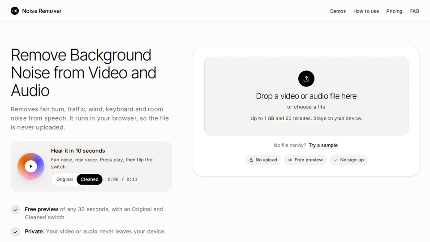
Task: Click the choose a file link
Action: (310, 107)
